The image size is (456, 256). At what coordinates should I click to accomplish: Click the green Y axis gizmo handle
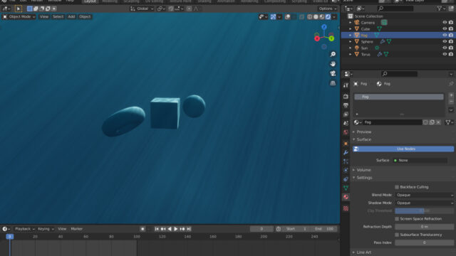click(x=331, y=38)
